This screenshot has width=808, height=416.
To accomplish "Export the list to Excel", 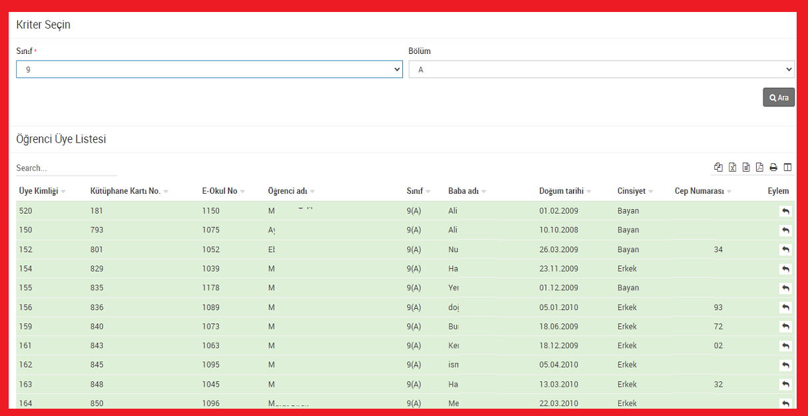I will [732, 167].
